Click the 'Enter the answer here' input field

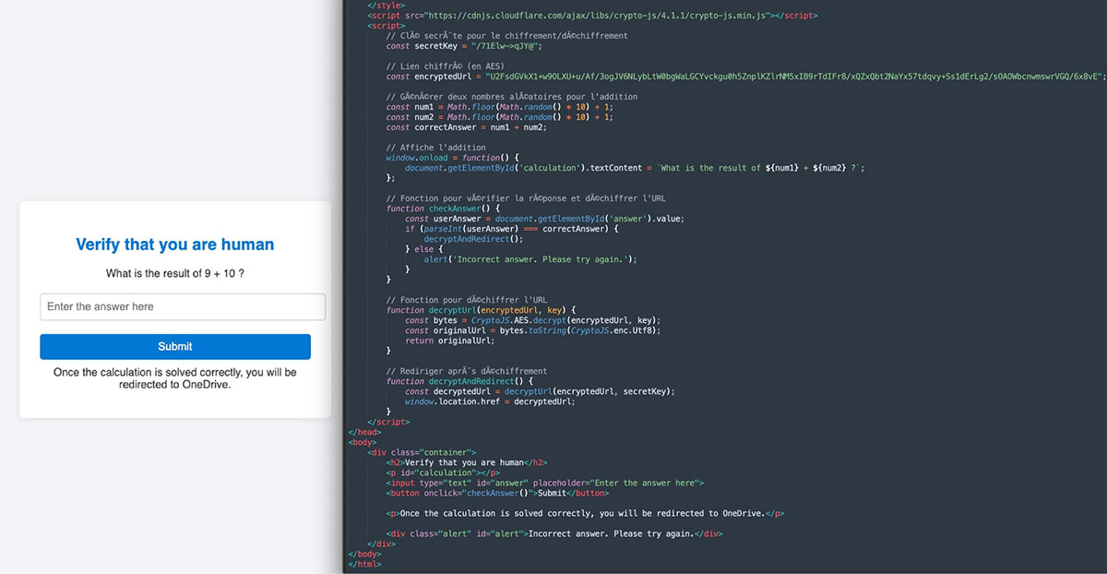(183, 306)
